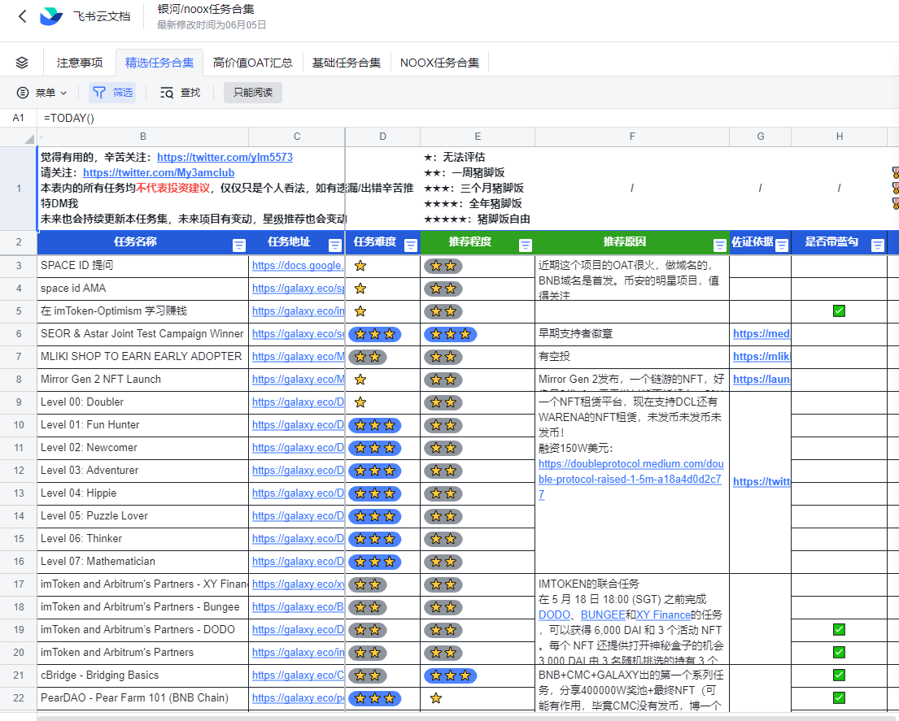The height and width of the screenshot is (721, 899).
Task: Click 早期支持者徽章 cell
Action: pyautogui.click(x=632, y=334)
